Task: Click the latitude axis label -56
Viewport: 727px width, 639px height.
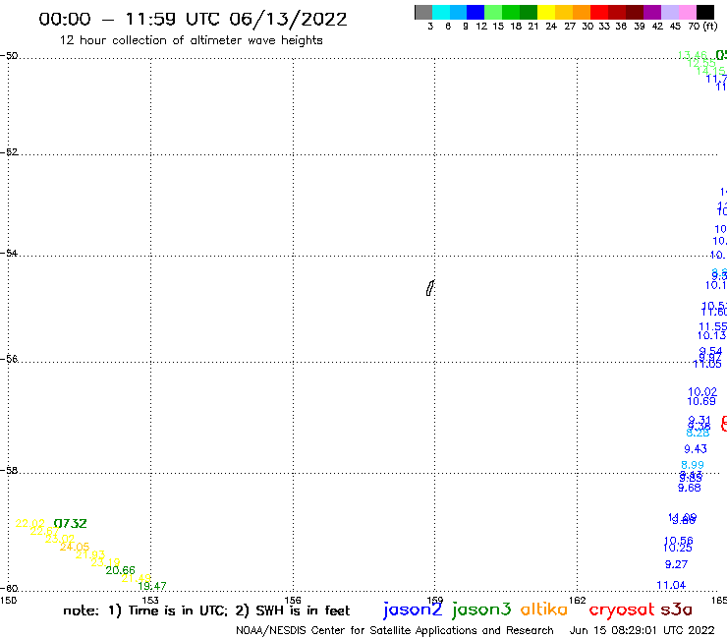Action: (x=9, y=359)
